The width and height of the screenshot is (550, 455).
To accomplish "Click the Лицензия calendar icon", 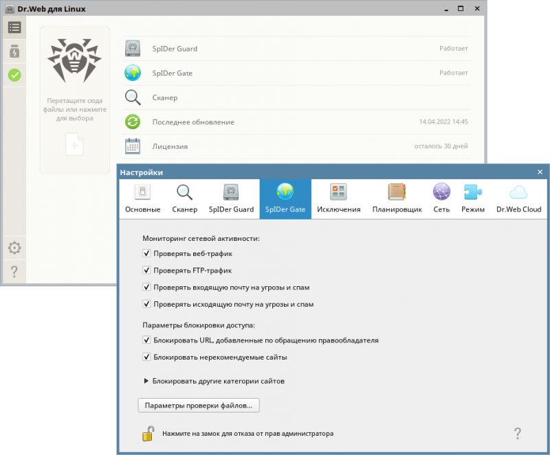I will pos(133,146).
